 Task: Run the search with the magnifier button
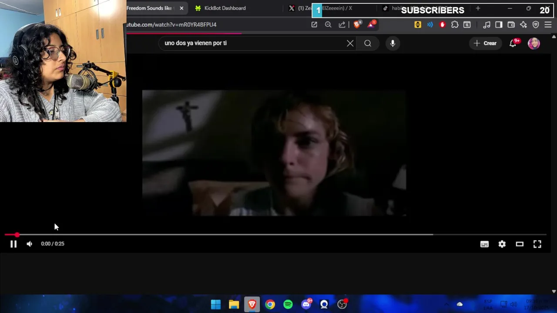368,43
